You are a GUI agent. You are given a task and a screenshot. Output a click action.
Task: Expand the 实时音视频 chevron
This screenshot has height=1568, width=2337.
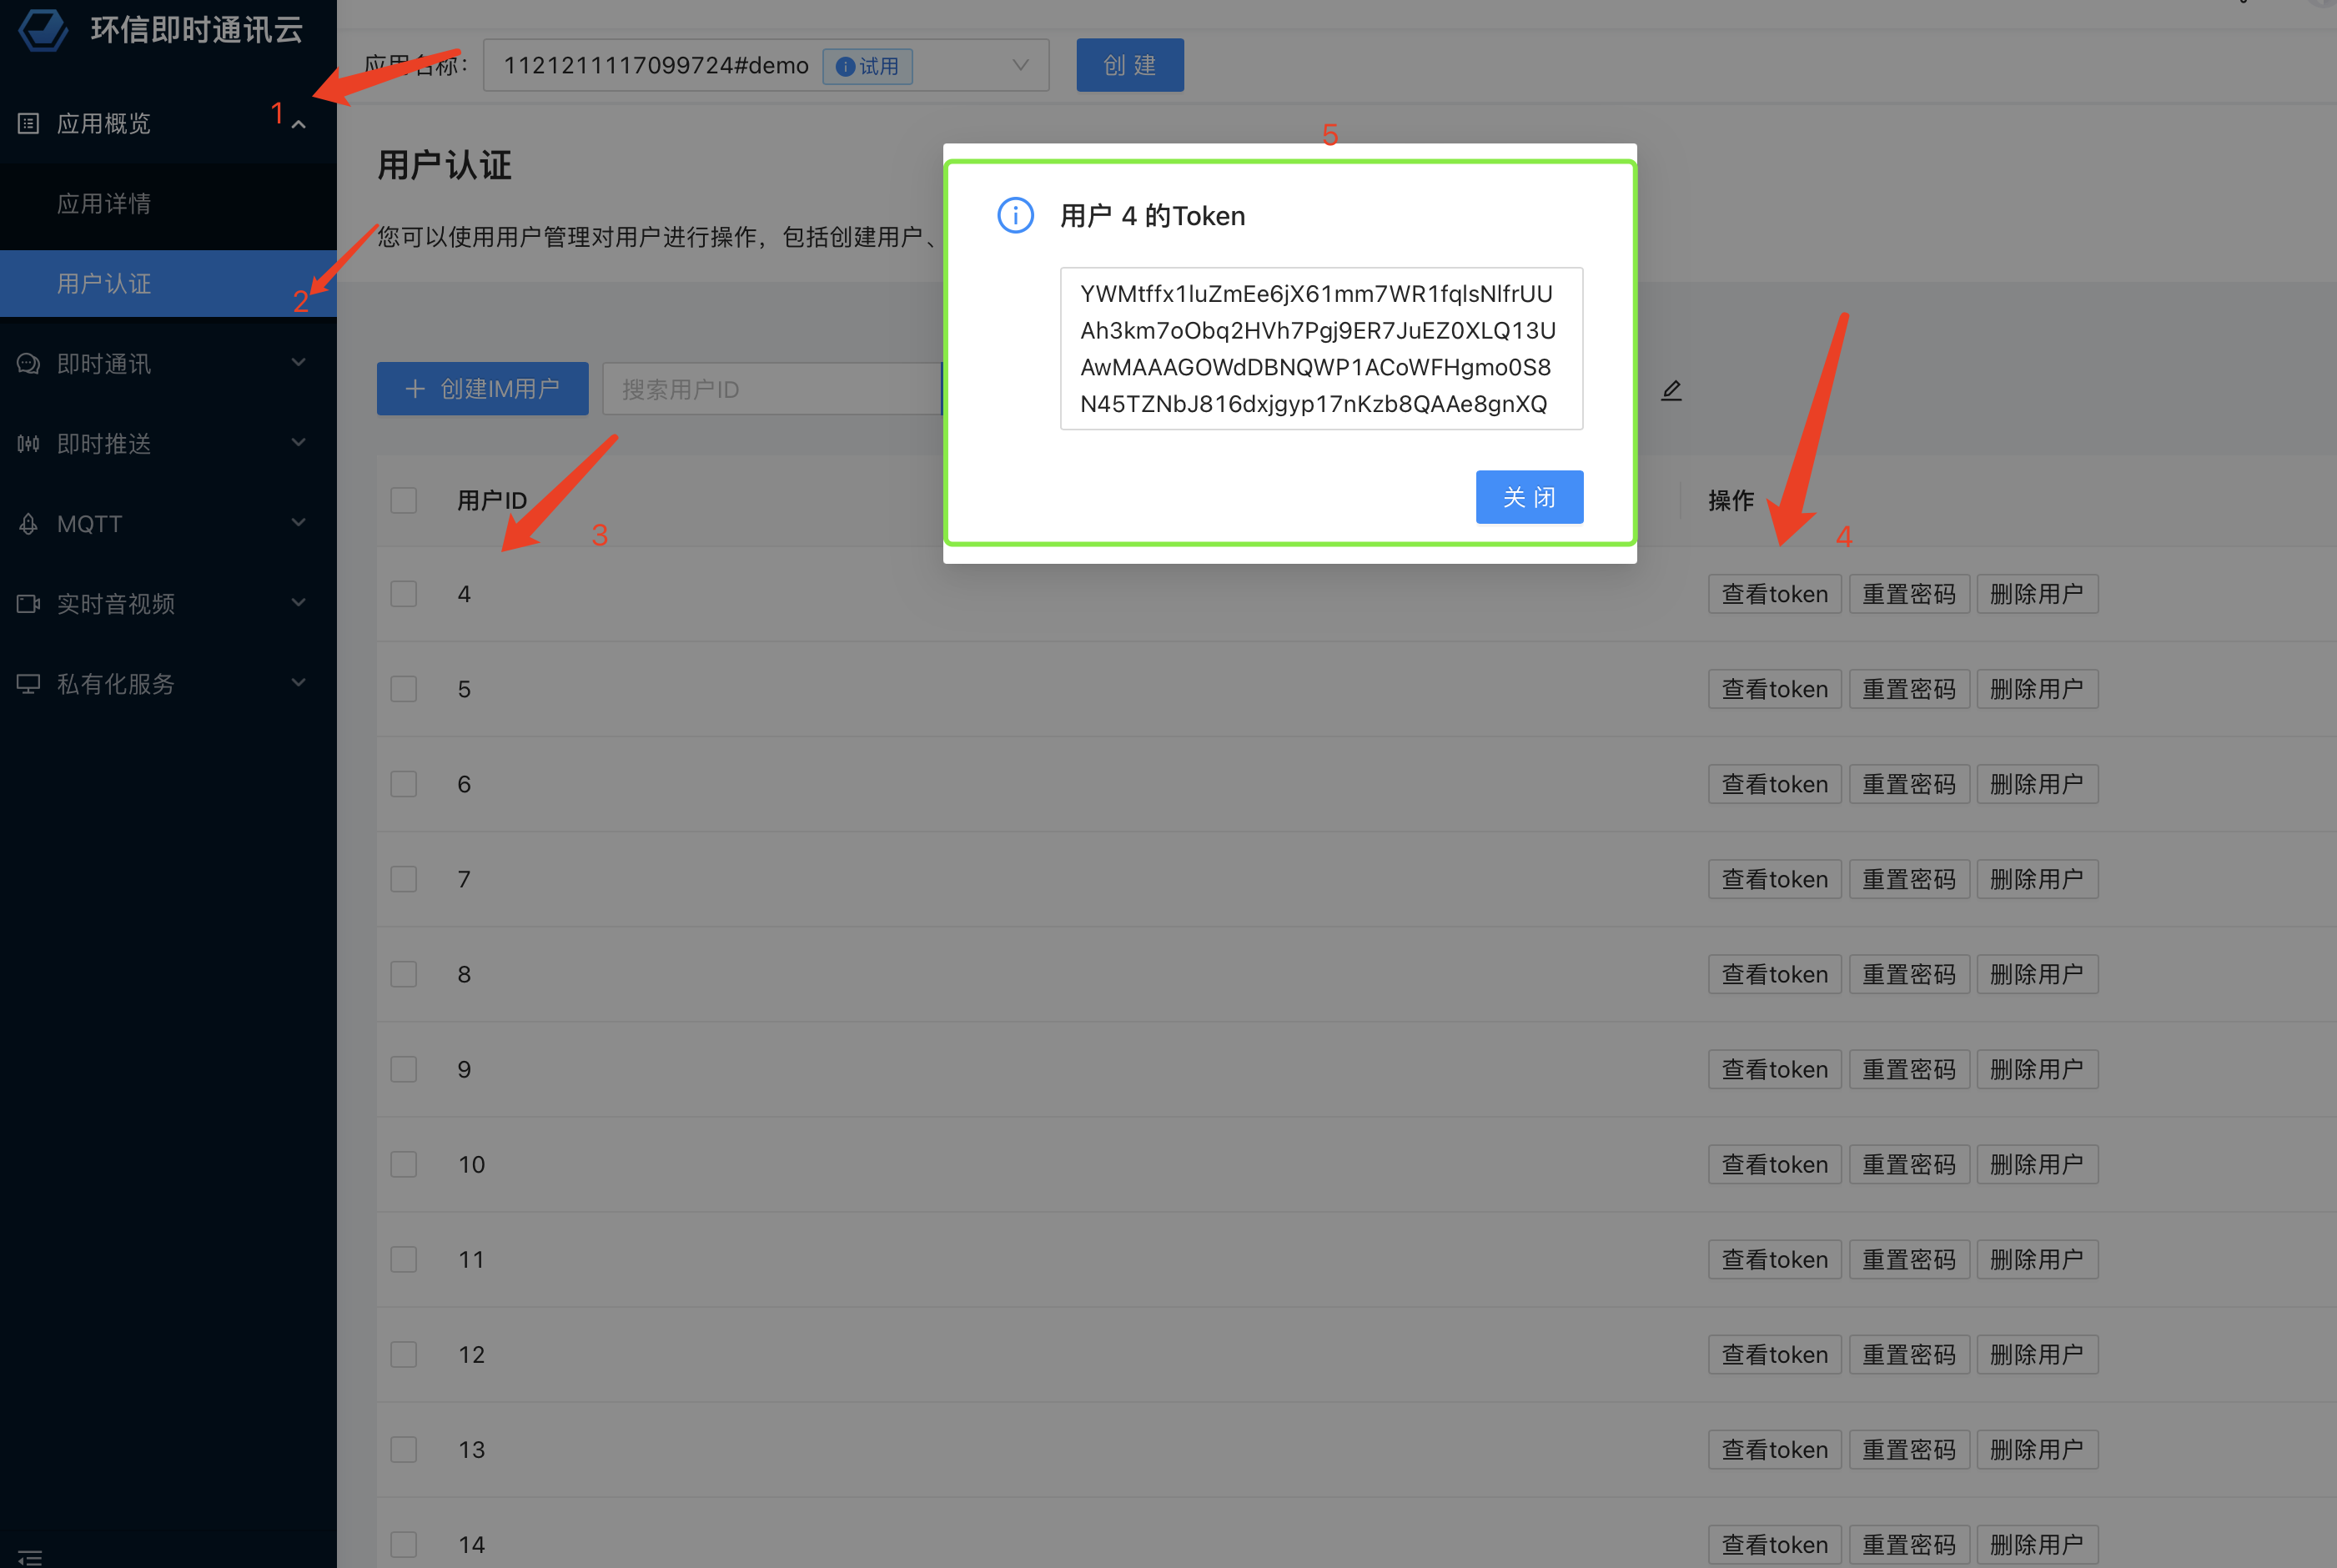298,602
